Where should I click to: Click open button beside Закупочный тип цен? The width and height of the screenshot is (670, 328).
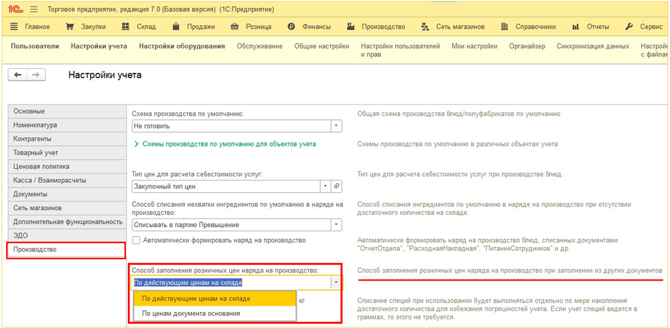point(337,186)
